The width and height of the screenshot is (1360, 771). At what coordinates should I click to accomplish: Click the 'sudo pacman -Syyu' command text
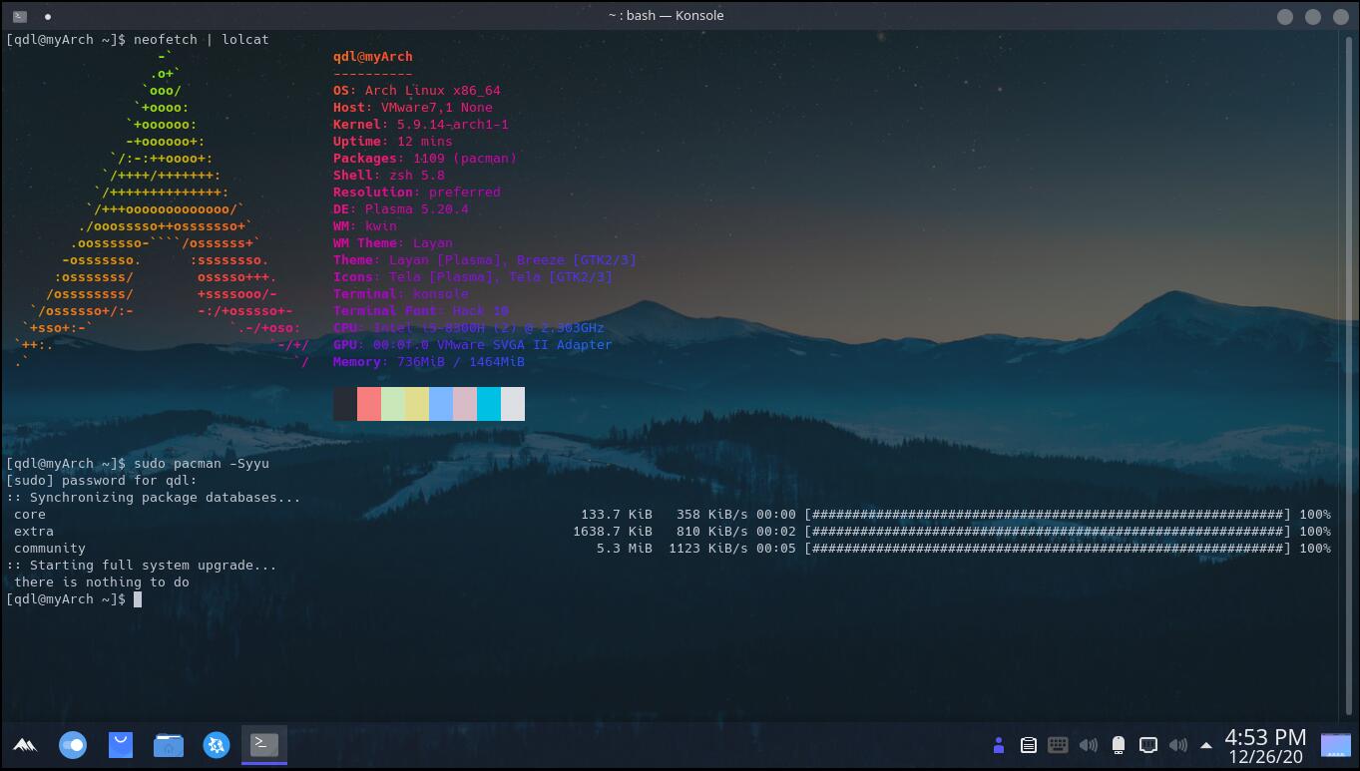pos(202,464)
